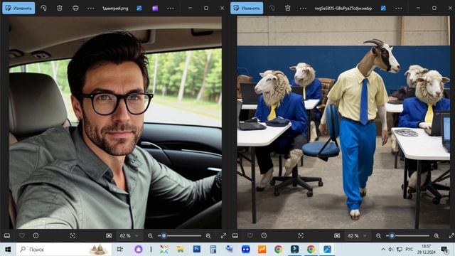Screen dimensions: 455x256
Task: Open the orange app icon on the taskbar
Action: (x=262, y=250)
